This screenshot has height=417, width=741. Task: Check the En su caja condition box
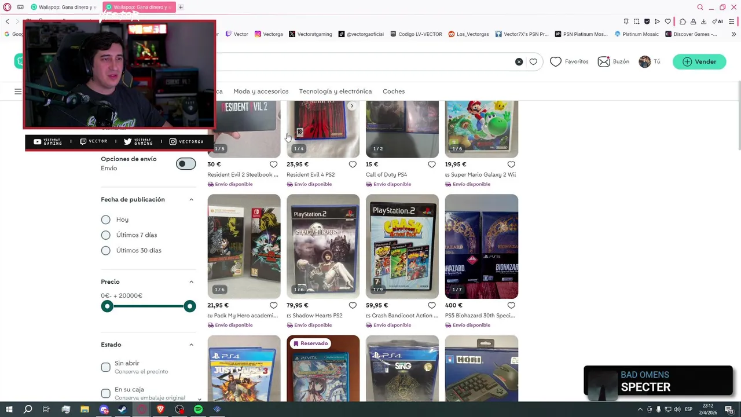(105, 393)
